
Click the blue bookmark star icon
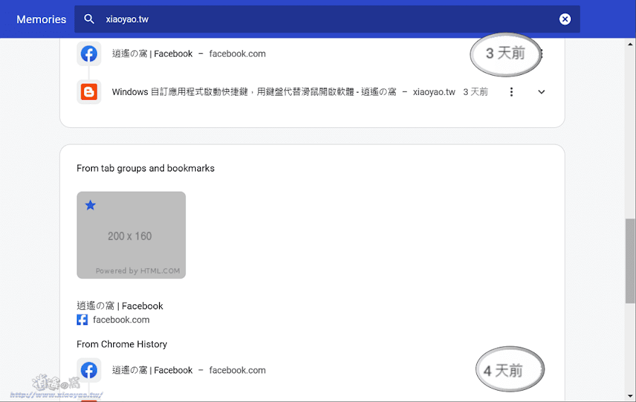pos(90,205)
